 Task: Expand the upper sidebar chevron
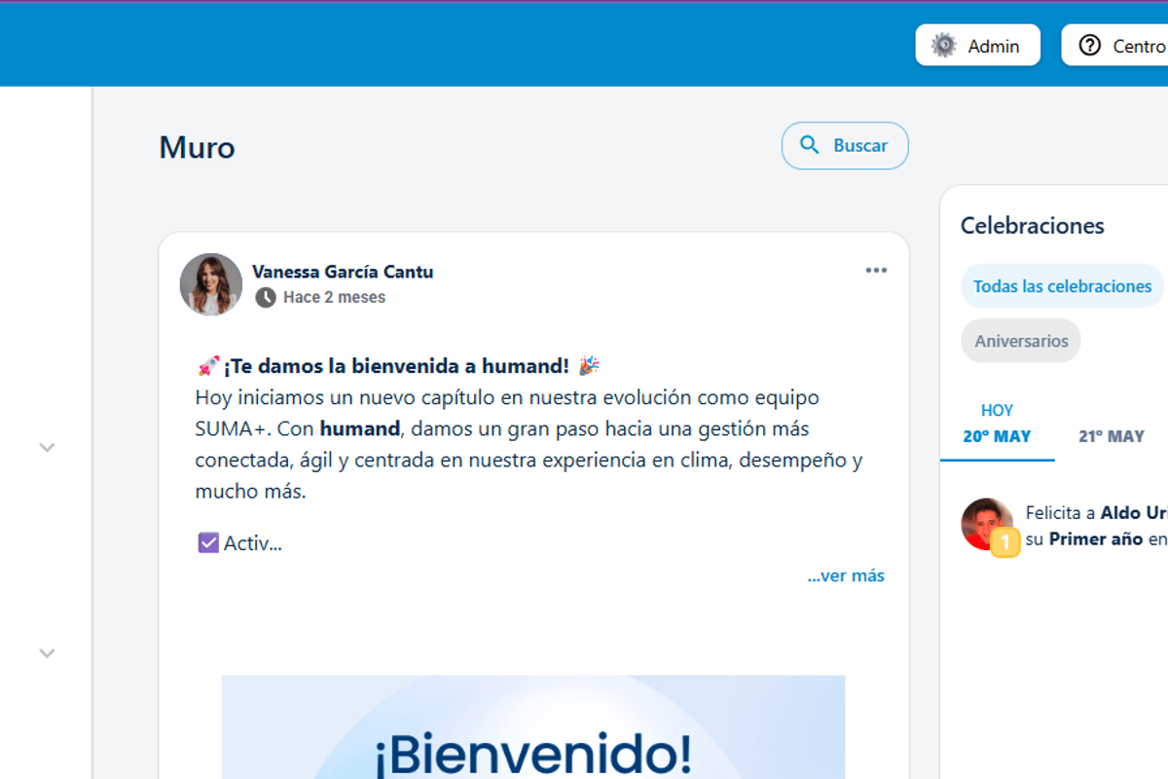[x=47, y=448]
